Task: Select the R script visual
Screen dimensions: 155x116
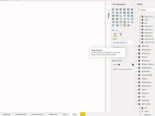Action: [128, 22]
